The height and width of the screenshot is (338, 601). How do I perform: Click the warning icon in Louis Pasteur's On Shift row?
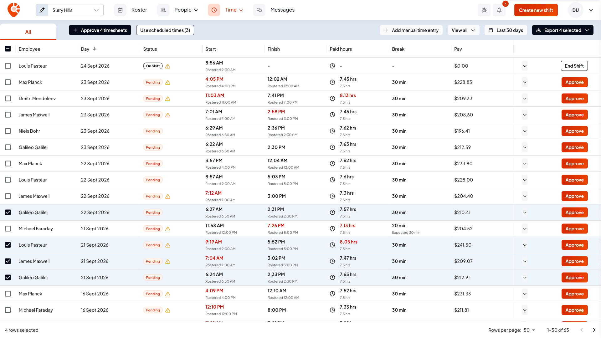pyautogui.click(x=168, y=66)
